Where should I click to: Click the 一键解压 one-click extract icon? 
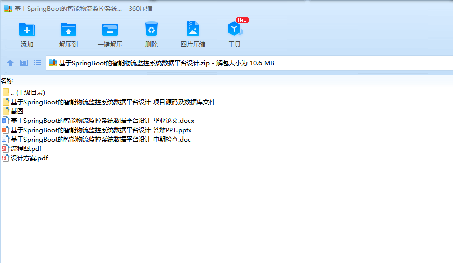[110, 30]
